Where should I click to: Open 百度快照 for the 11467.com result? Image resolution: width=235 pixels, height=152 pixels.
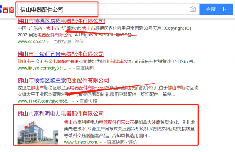point(88,101)
